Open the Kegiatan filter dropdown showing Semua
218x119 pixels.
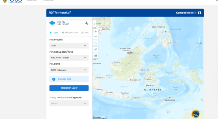tap(69, 103)
